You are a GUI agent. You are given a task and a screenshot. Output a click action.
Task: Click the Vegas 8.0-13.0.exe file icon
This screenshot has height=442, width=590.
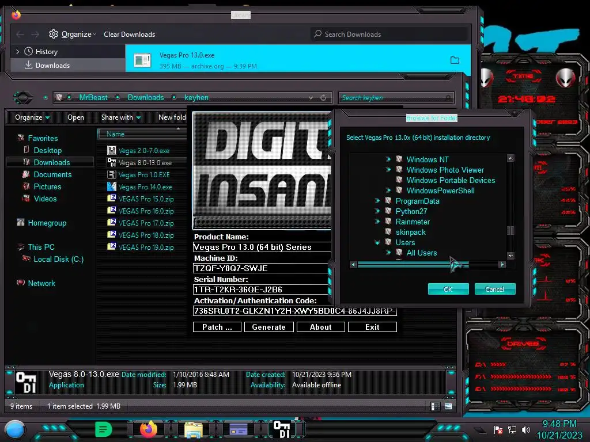(111, 162)
